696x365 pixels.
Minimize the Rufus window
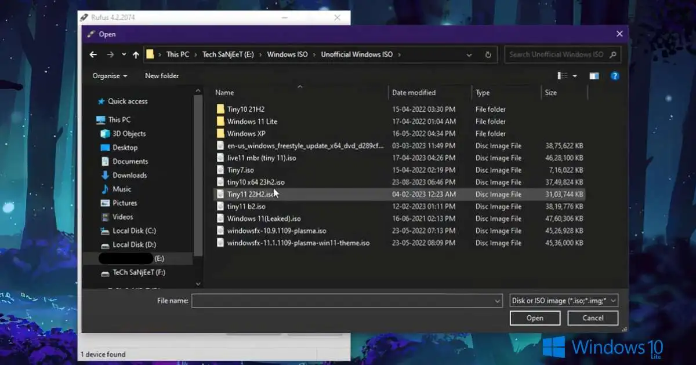point(285,18)
